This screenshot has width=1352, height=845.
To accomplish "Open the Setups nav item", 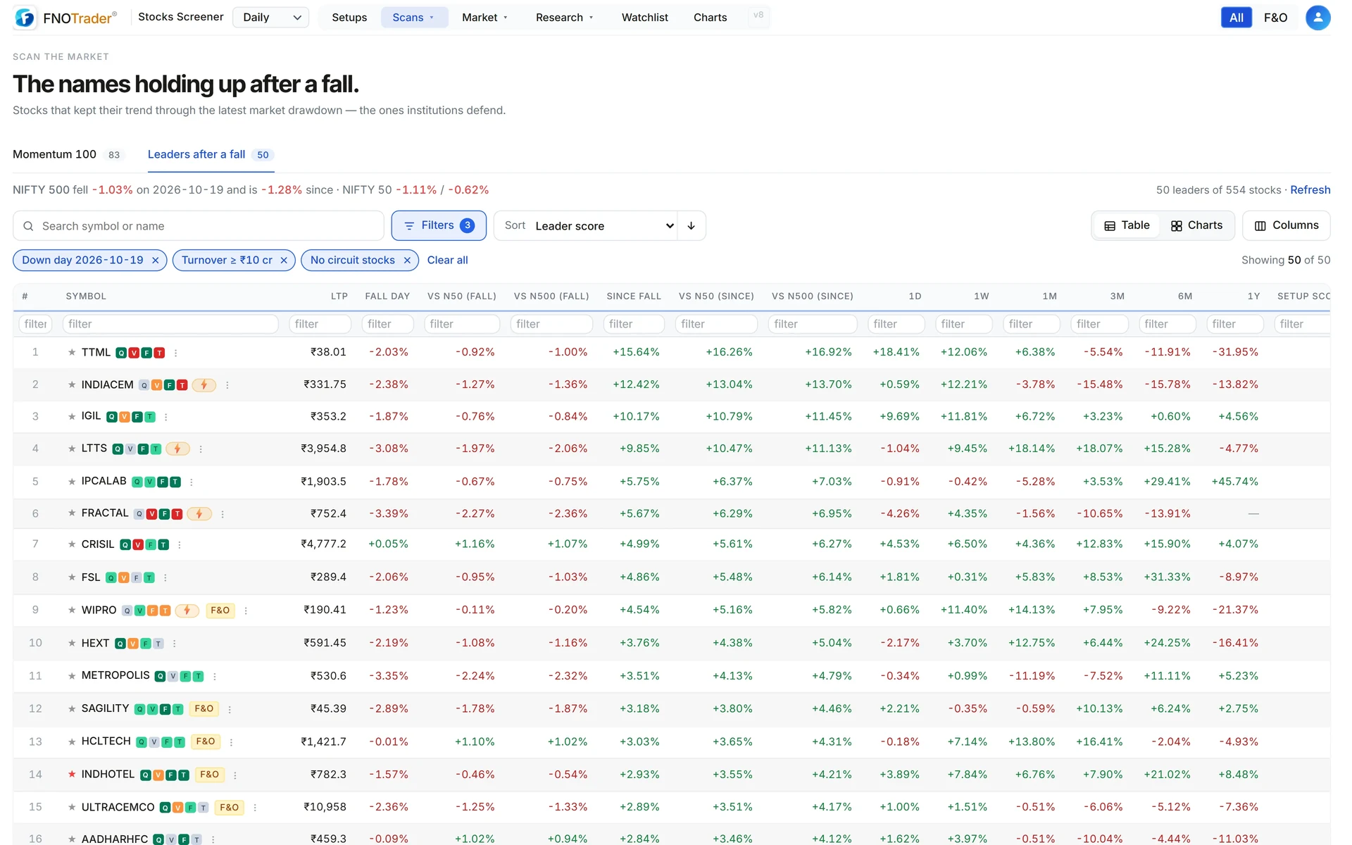I will pyautogui.click(x=349, y=18).
